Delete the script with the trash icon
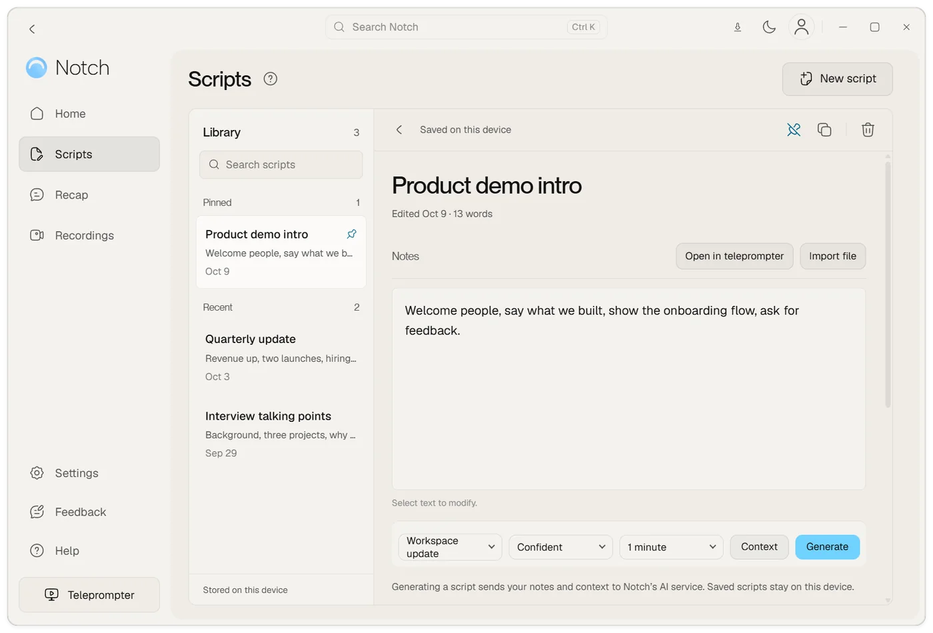Image resolution: width=933 pixels, height=633 pixels. (x=868, y=130)
